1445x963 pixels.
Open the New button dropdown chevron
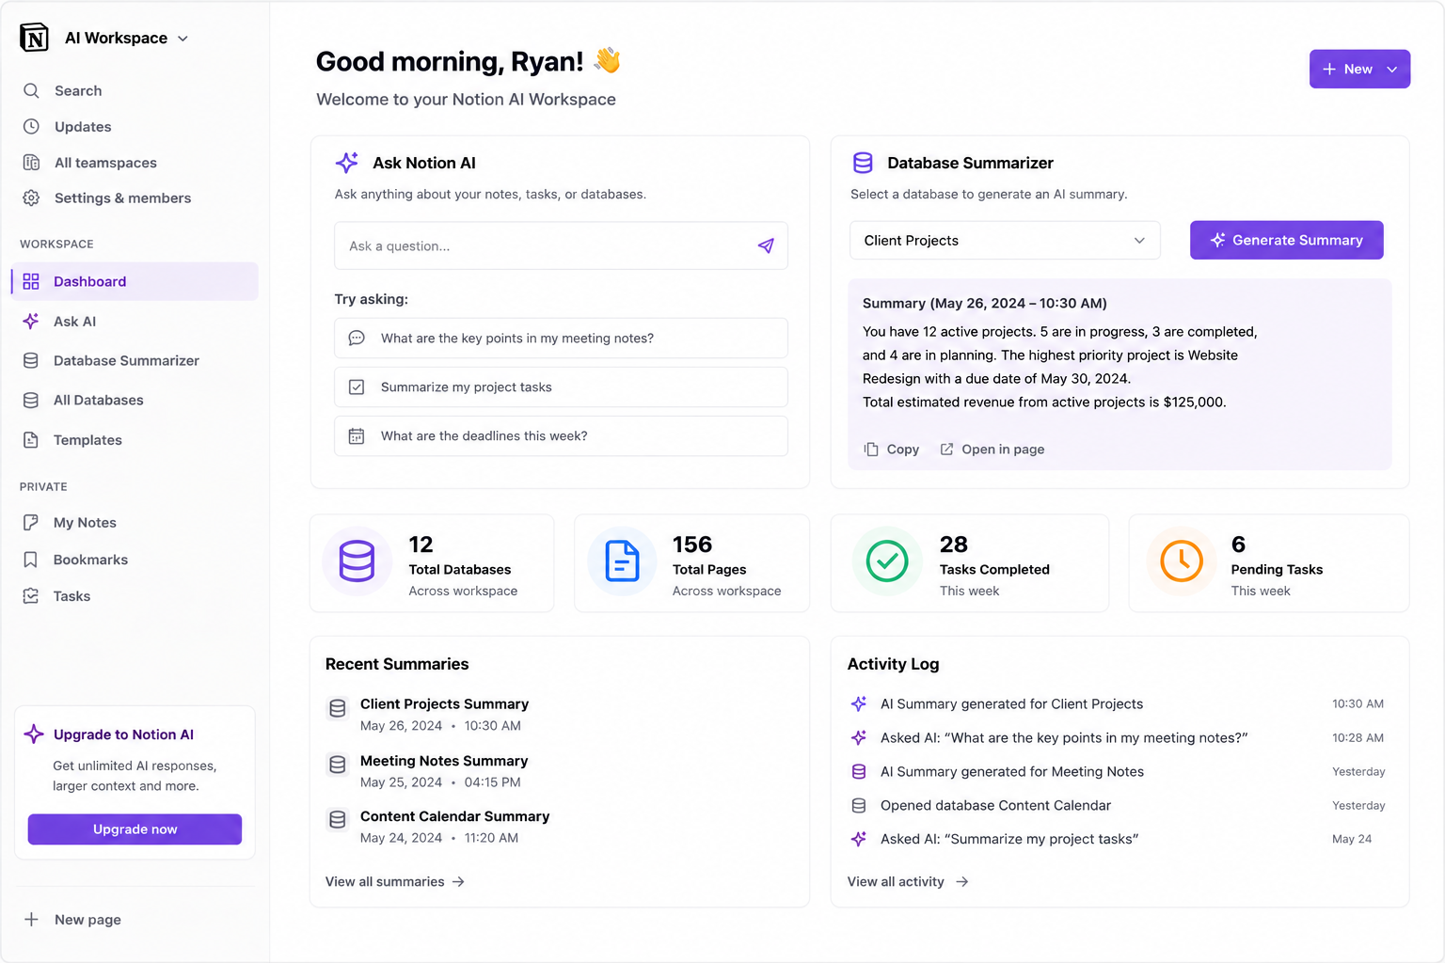click(x=1392, y=70)
